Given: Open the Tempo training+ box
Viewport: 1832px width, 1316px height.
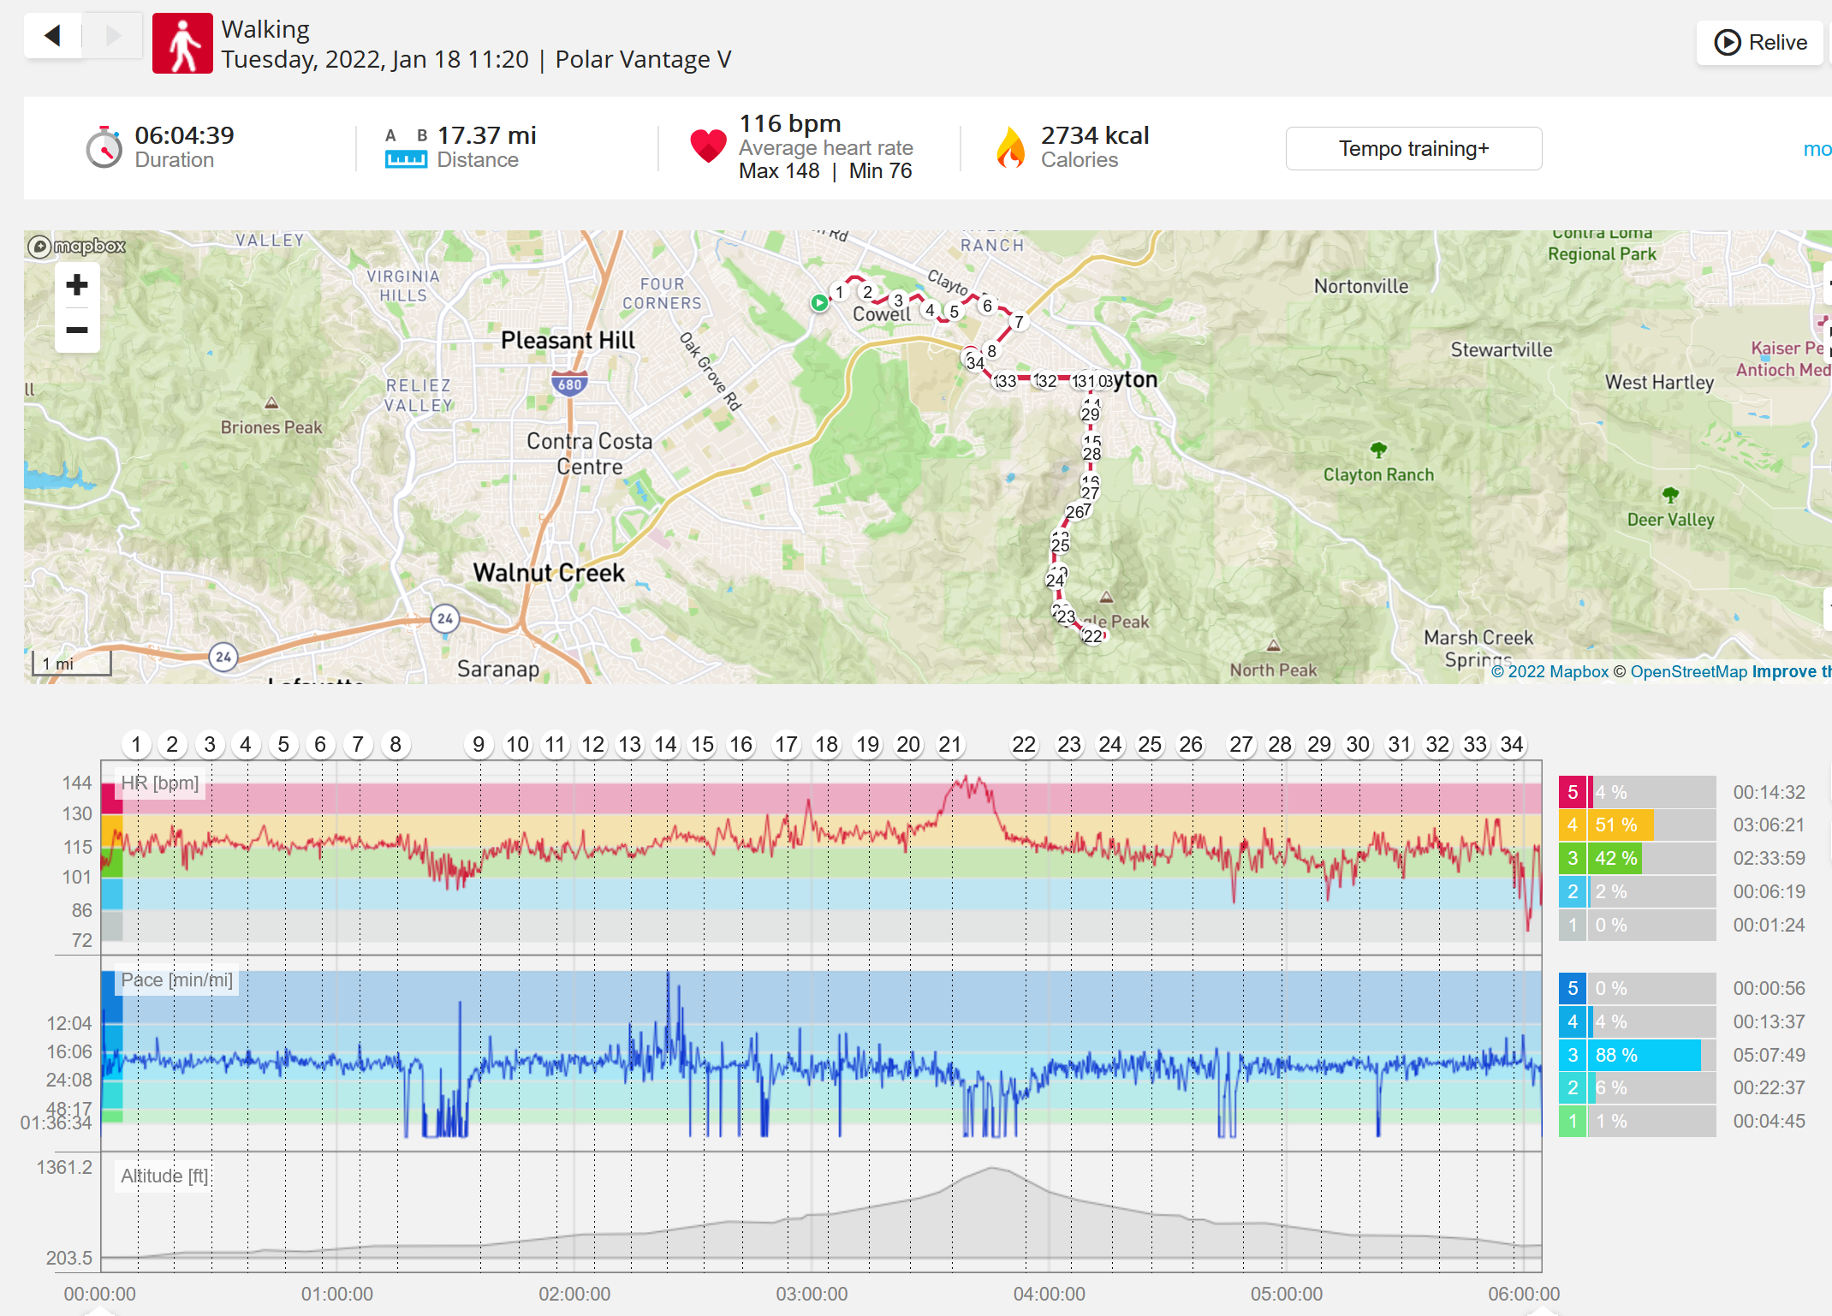Looking at the screenshot, I should pyautogui.click(x=1414, y=149).
